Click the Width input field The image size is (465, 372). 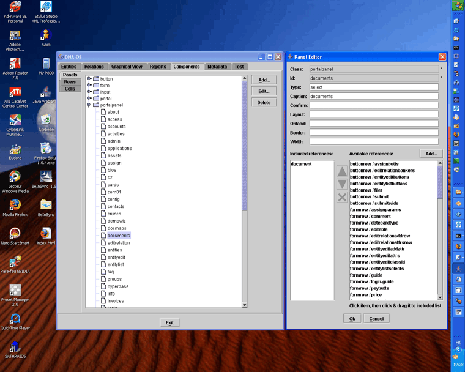coord(374,141)
